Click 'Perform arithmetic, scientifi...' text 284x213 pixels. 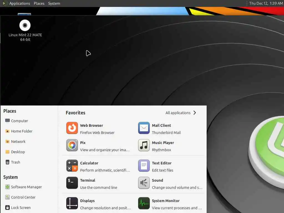(105, 170)
